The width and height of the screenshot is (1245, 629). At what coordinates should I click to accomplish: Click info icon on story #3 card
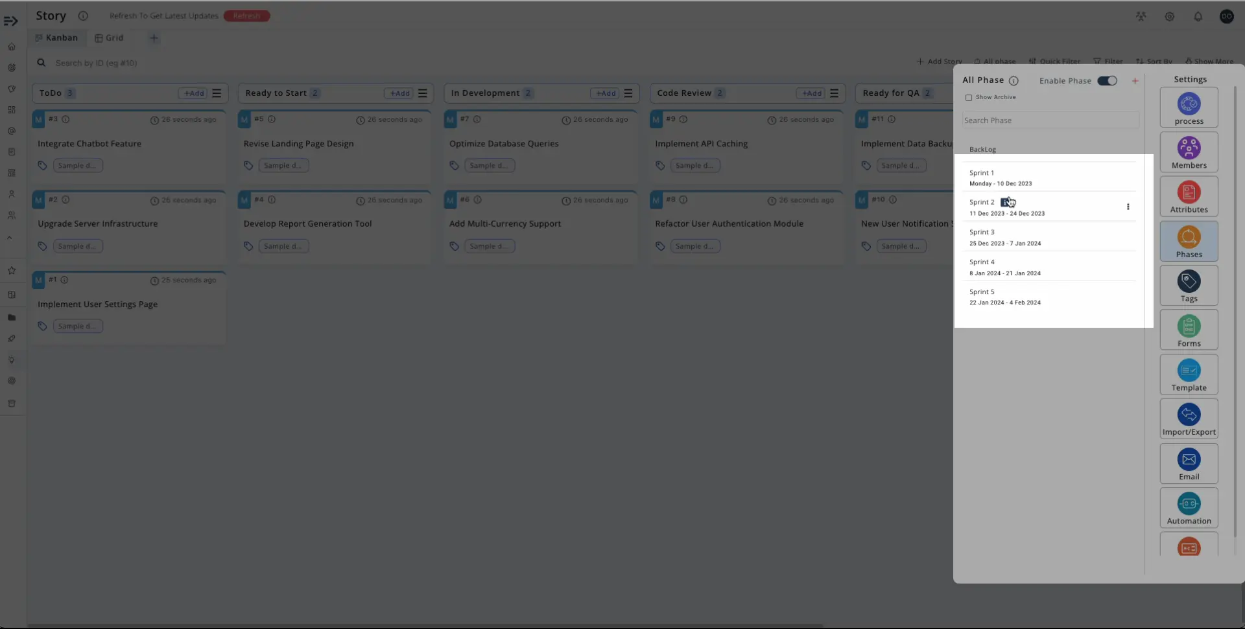65,119
